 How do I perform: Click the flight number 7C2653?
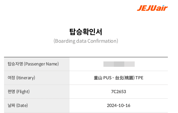(118, 92)
